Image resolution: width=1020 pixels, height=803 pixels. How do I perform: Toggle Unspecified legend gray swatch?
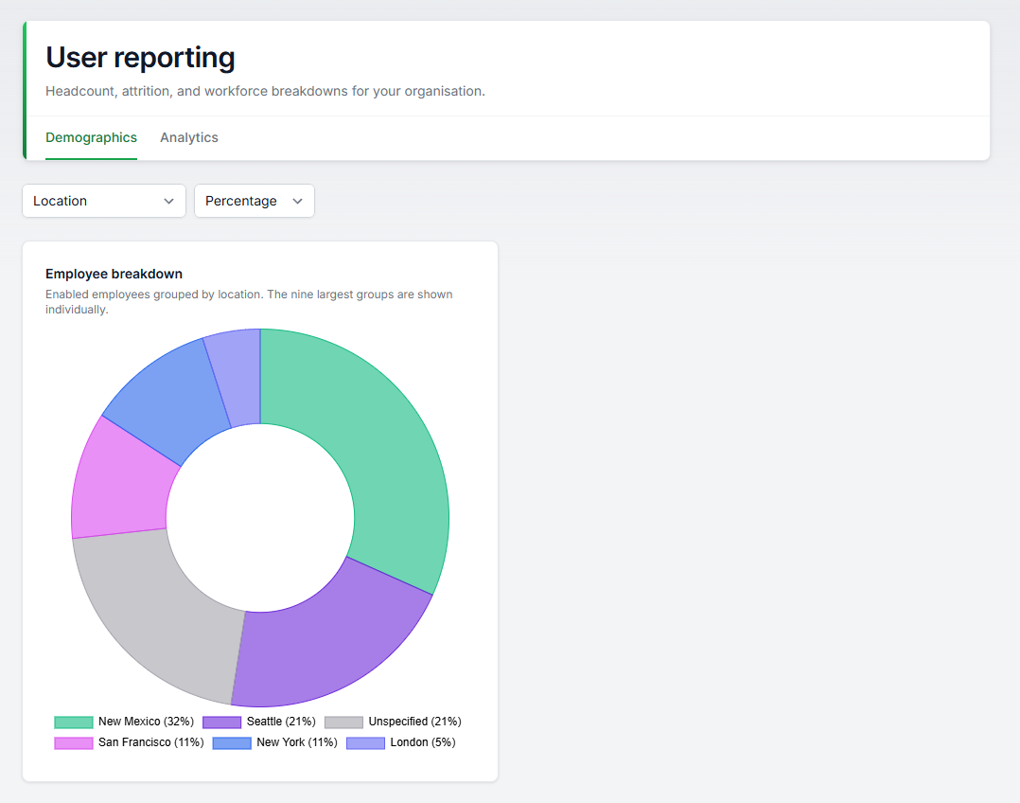[x=343, y=723]
